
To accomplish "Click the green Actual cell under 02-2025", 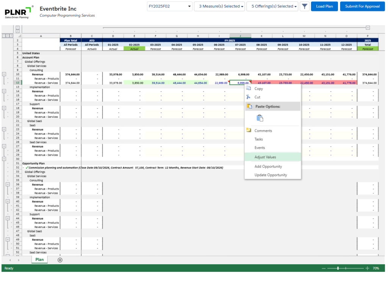I will 135,49.
